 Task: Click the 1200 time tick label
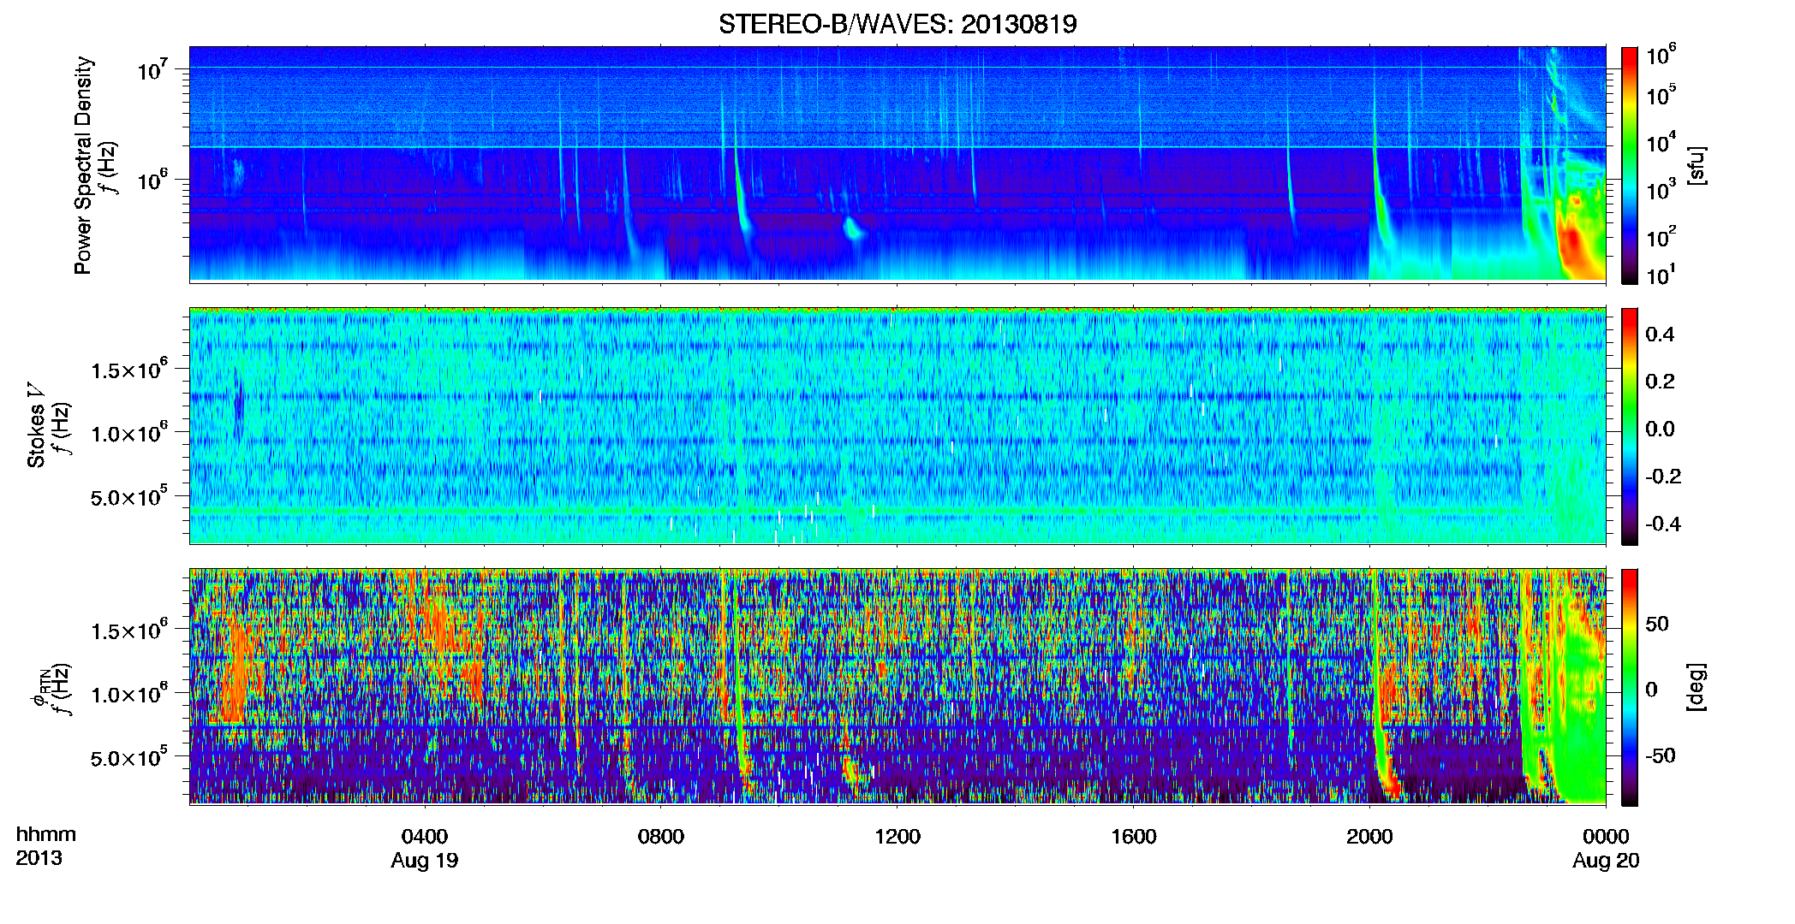point(897,837)
